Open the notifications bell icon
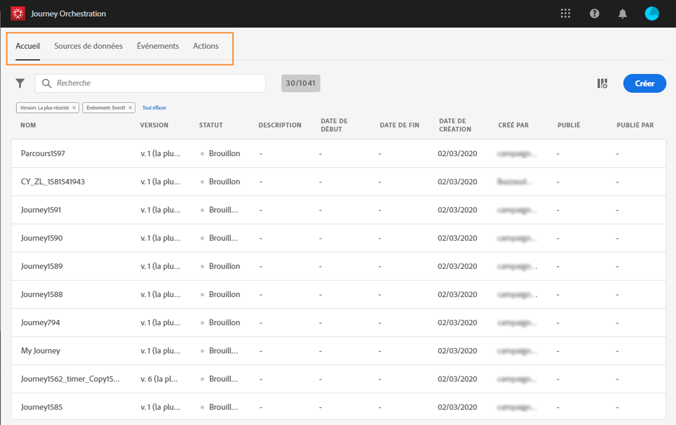676x425 pixels. click(x=622, y=14)
